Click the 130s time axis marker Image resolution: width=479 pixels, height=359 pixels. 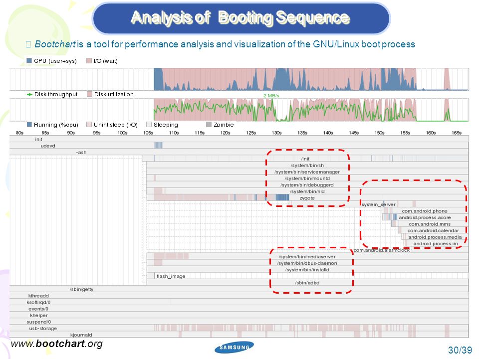pyautogui.click(x=277, y=133)
